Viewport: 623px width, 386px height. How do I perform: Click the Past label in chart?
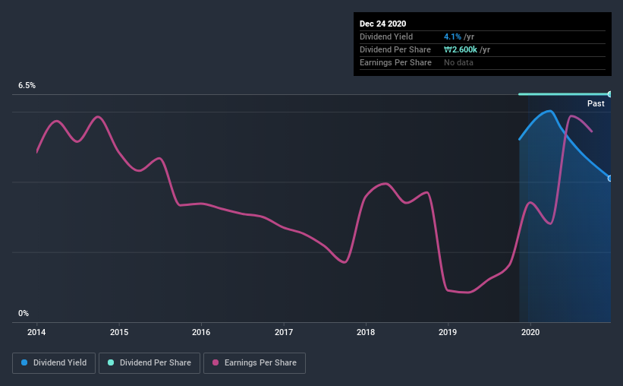pyautogui.click(x=596, y=103)
